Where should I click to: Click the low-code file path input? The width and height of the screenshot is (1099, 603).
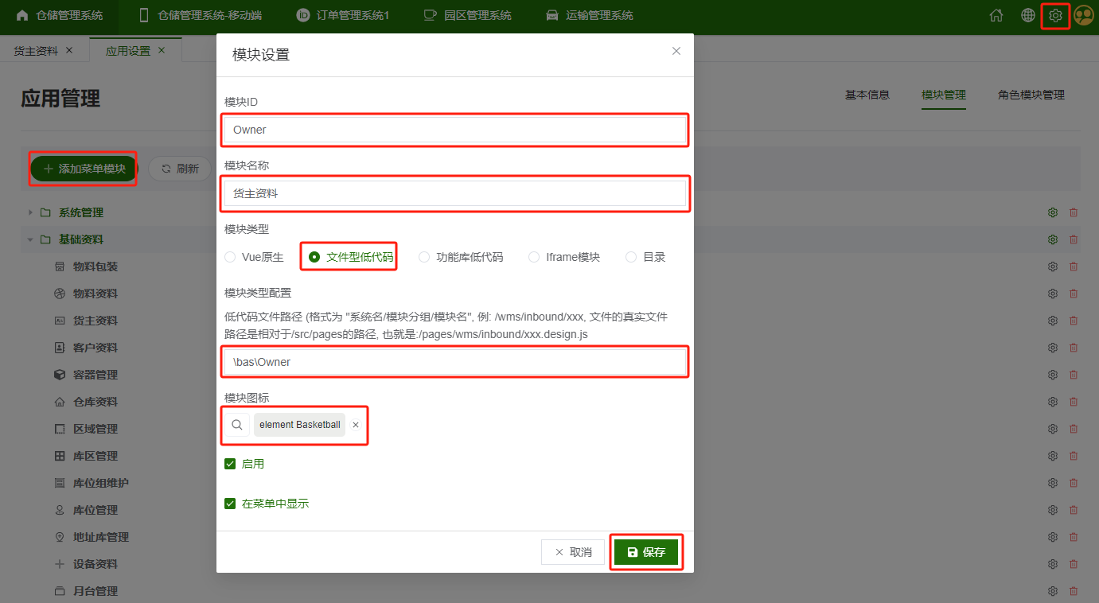[455, 362]
